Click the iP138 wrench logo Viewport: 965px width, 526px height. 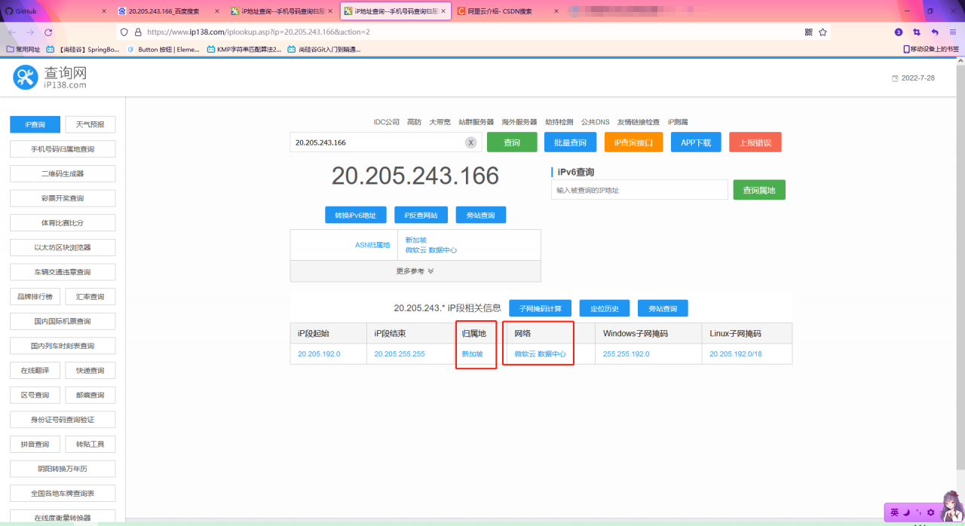(25, 76)
